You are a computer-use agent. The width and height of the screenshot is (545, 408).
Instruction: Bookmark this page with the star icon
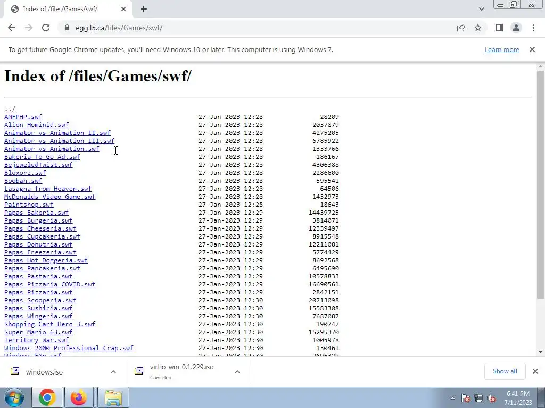pos(478,28)
